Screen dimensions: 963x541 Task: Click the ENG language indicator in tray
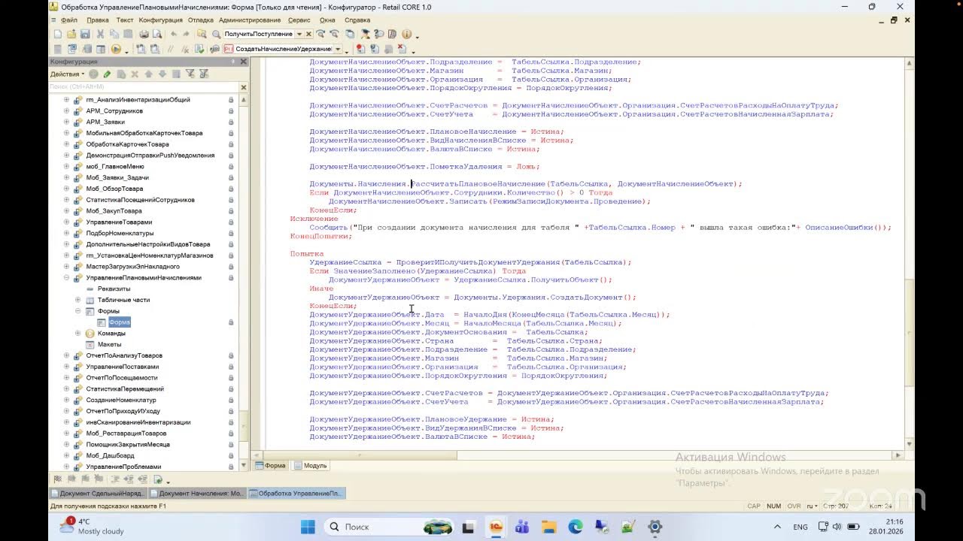[x=800, y=527]
